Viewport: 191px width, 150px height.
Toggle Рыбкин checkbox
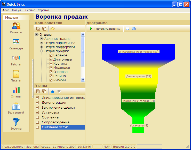(51, 80)
